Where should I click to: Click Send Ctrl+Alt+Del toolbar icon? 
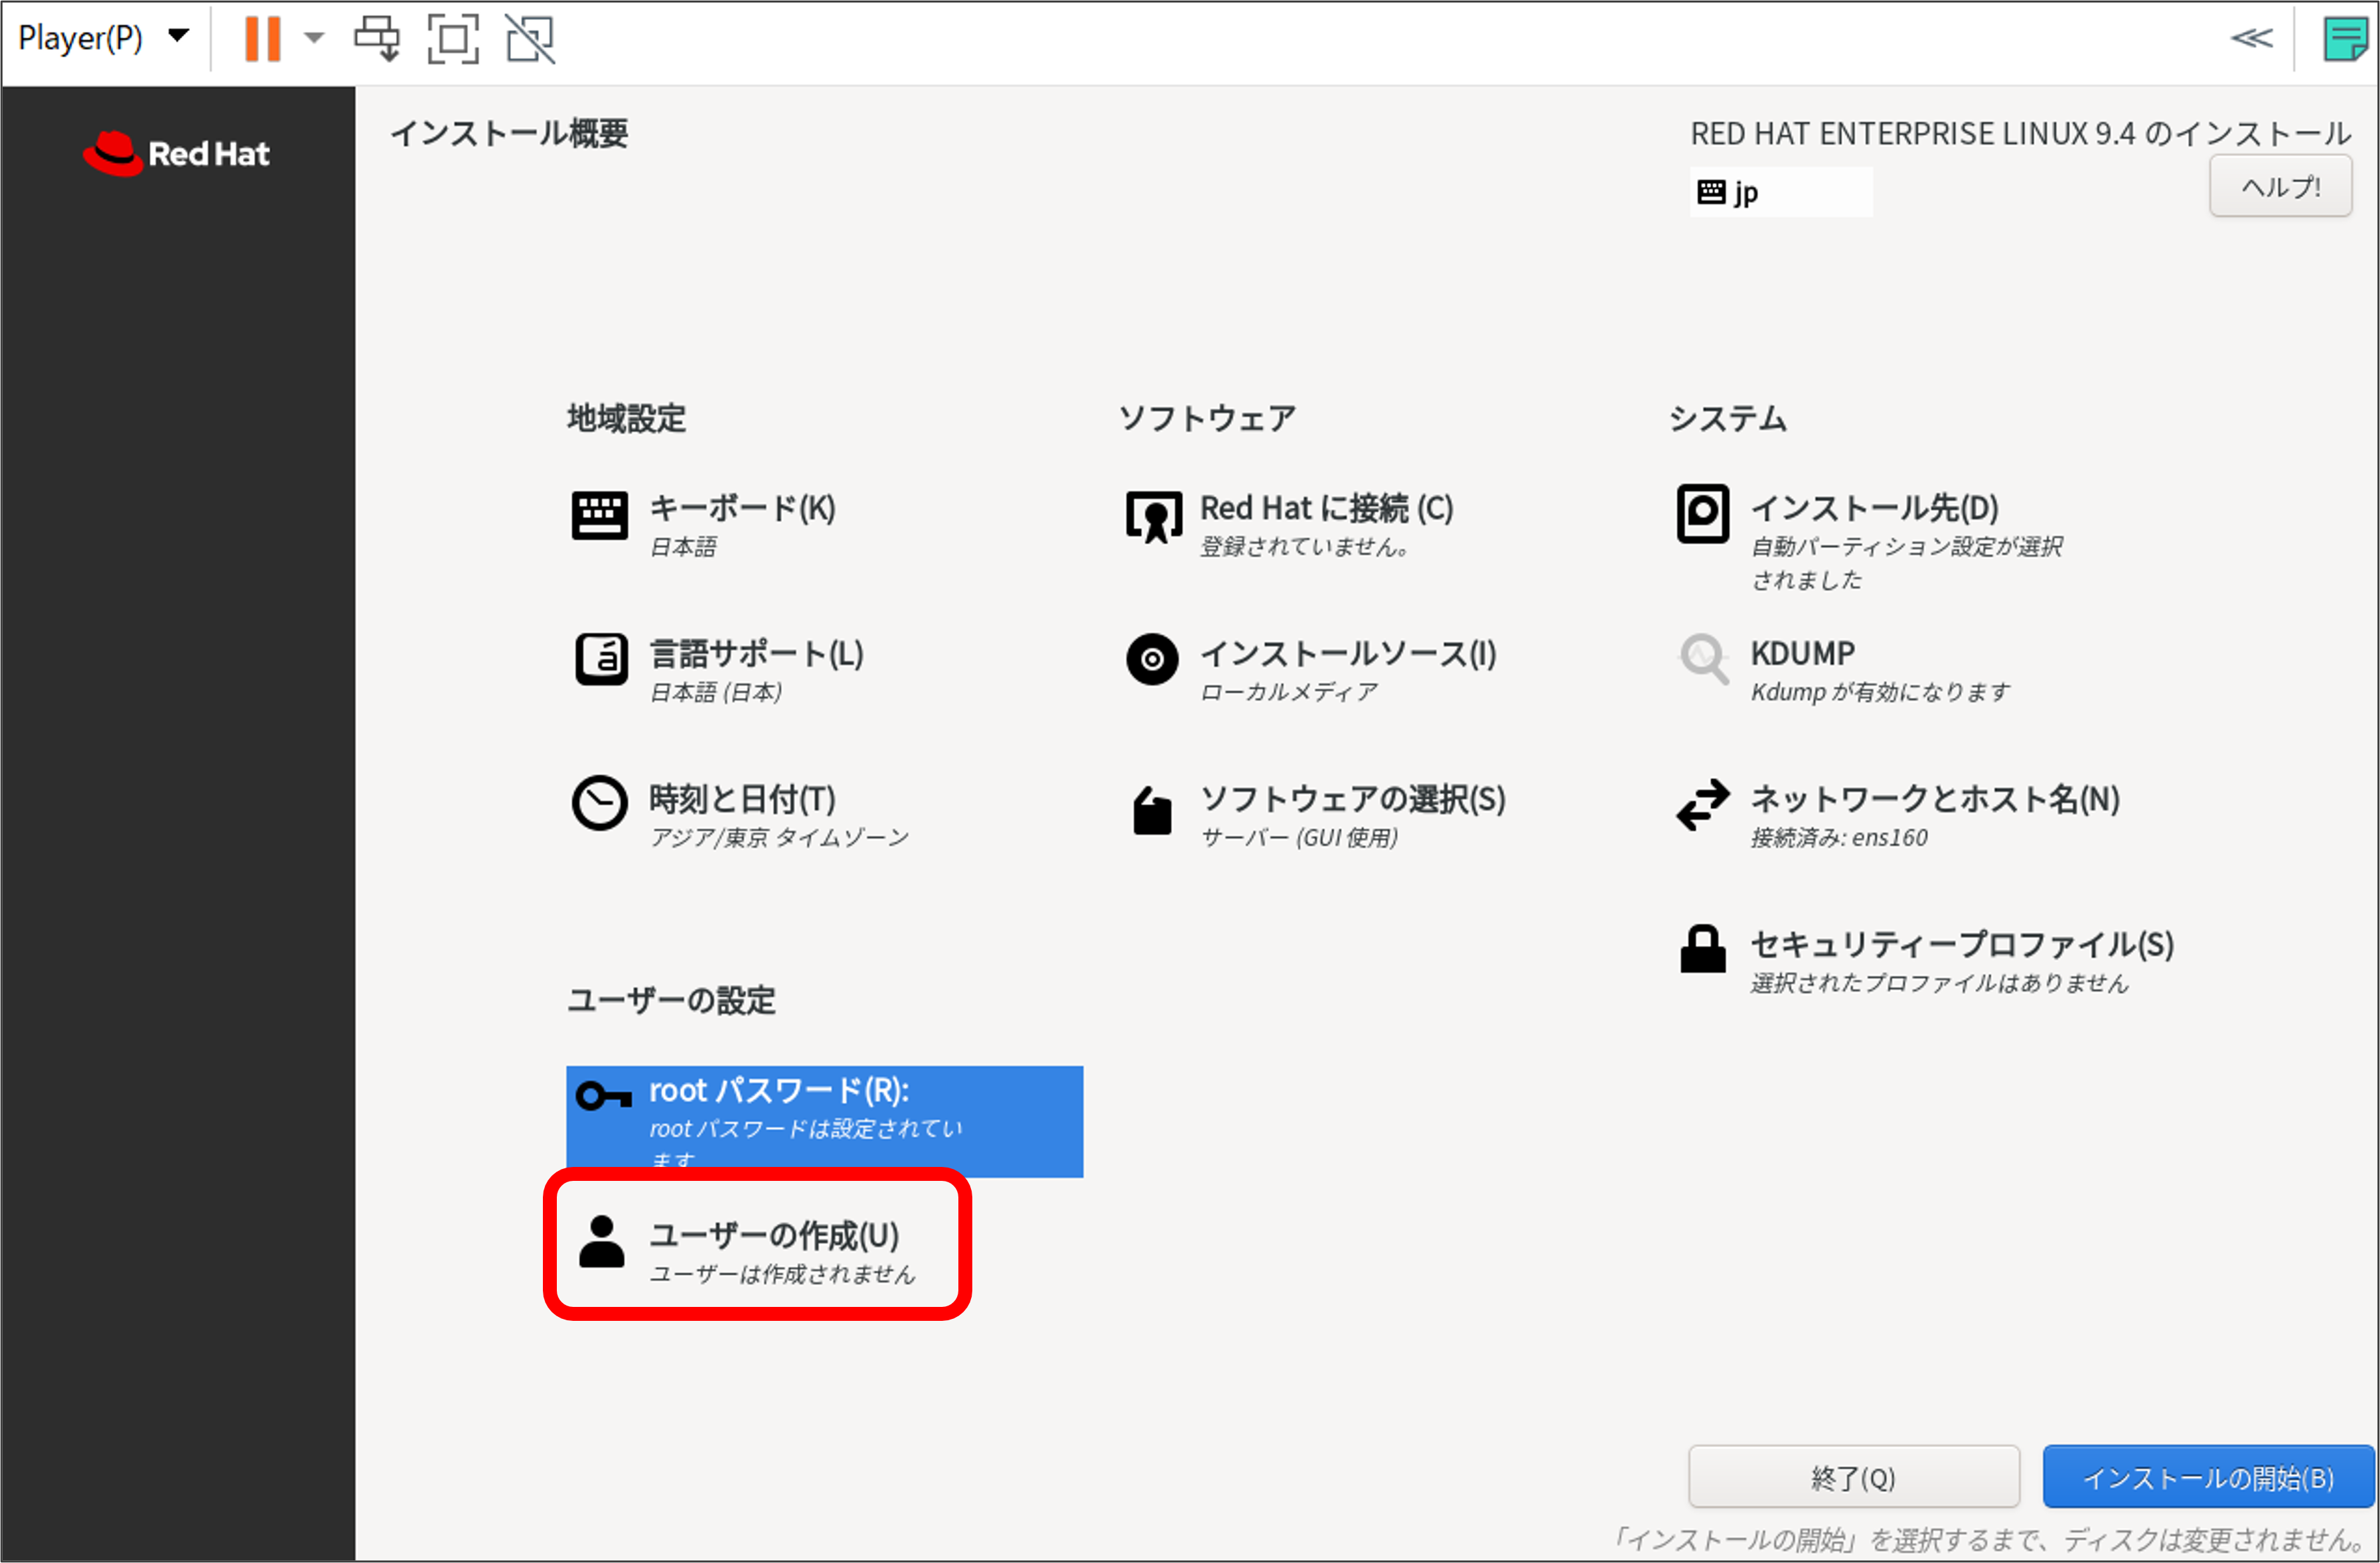click(x=377, y=38)
